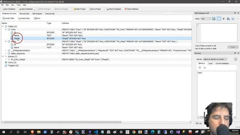Click the New Database toolbar button
Viewport: 240px width, 135px height.
coord(9,9)
